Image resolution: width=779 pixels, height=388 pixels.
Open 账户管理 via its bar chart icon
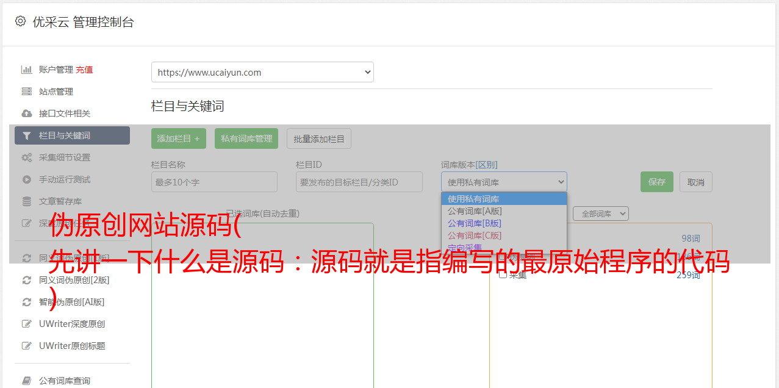[27, 70]
